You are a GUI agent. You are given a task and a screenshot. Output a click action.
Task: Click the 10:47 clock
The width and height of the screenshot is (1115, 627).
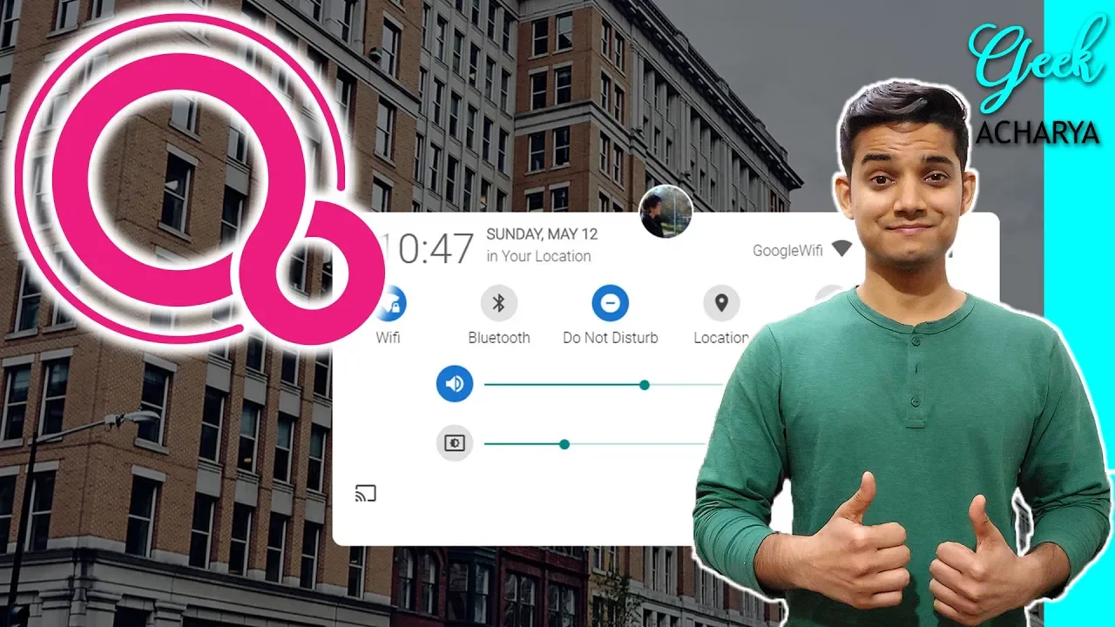pos(430,248)
